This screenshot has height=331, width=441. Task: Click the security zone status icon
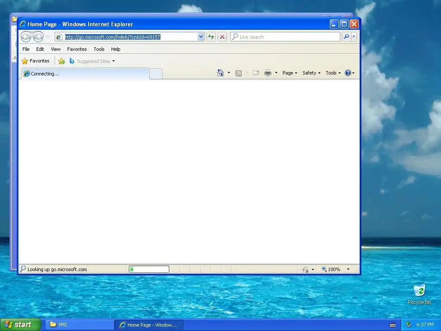305,270
